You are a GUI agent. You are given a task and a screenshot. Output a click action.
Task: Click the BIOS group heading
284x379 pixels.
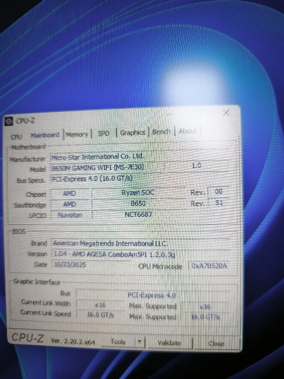(19, 232)
